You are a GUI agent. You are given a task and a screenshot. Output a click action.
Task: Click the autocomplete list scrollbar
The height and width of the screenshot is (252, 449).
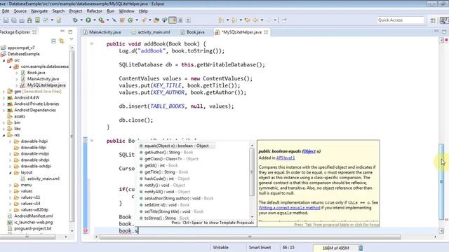(x=252, y=172)
